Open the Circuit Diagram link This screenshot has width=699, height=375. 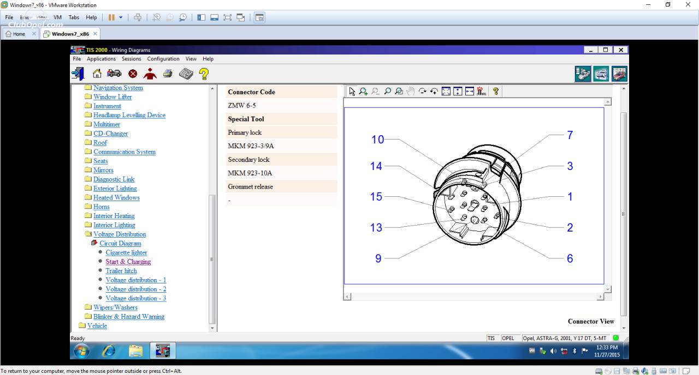coord(120,244)
